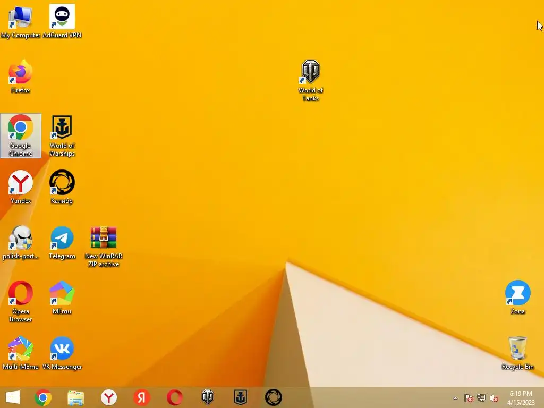Open the red Я Yandex taskbar icon
544x408 pixels.
click(x=141, y=397)
